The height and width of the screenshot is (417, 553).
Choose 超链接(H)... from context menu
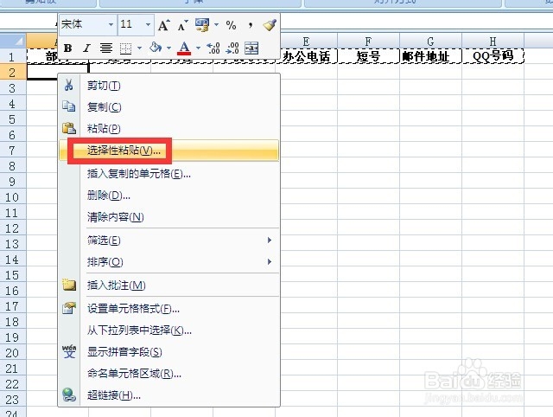(168, 395)
